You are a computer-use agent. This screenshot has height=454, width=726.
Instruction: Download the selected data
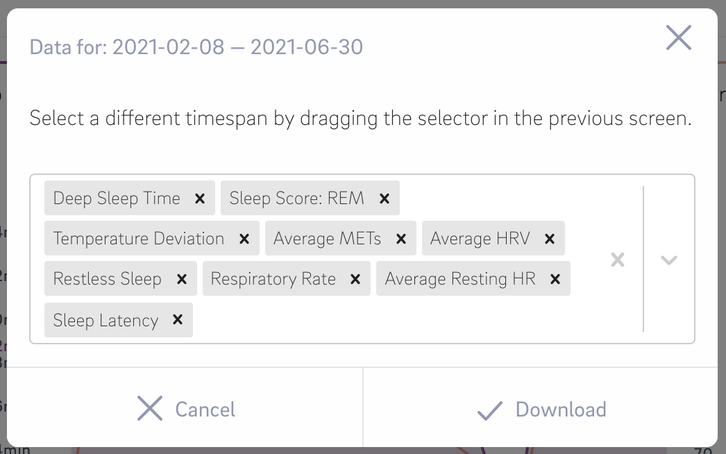click(x=542, y=409)
